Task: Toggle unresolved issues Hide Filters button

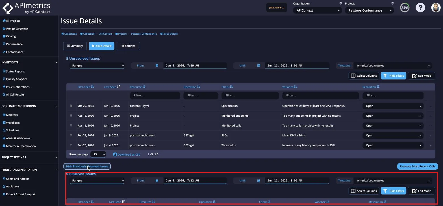Action: [393, 76]
